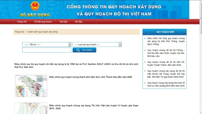Open Sầm Sơn city master plan 2040 link

91,77
